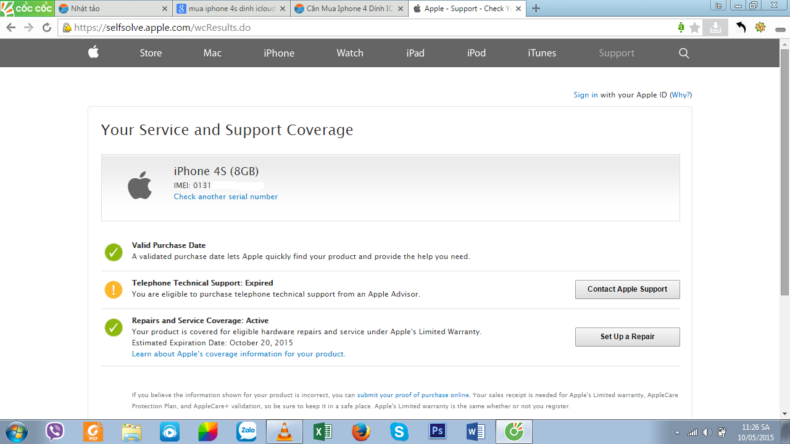The width and height of the screenshot is (790, 444).
Task: Open the orange PDF reader taskbar icon
Action: coord(94,432)
